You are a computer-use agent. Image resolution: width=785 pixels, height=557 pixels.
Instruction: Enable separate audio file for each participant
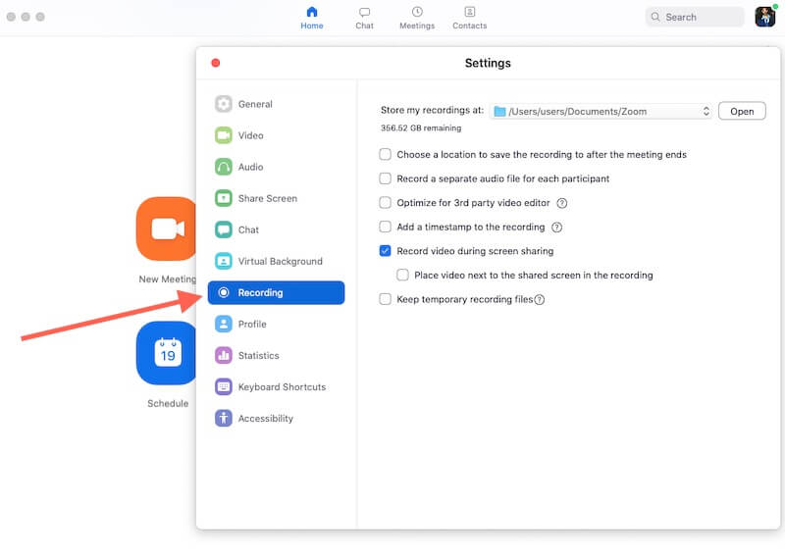pyautogui.click(x=385, y=178)
